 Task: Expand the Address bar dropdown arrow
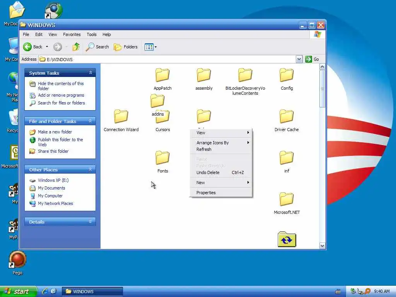pyautogui.click(x=299, y=59)
